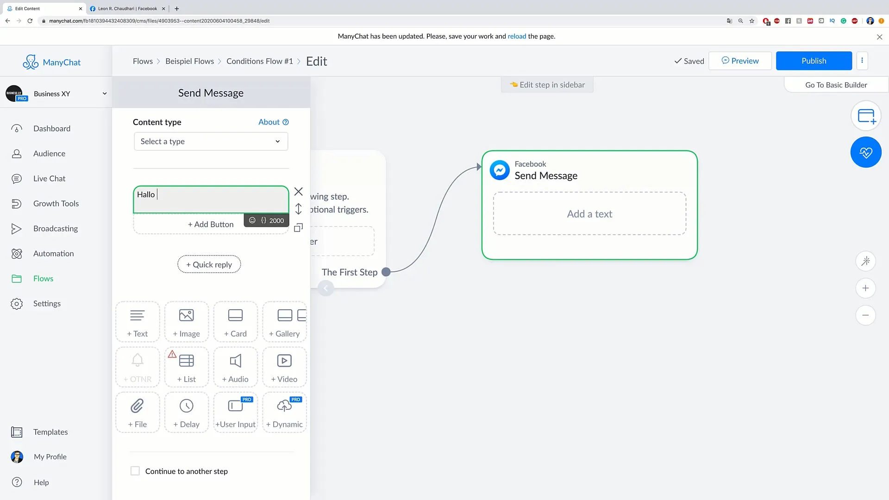The image size is (889, 500).
Task: Click the blue heart pulse button
Action: coord(866,152)
